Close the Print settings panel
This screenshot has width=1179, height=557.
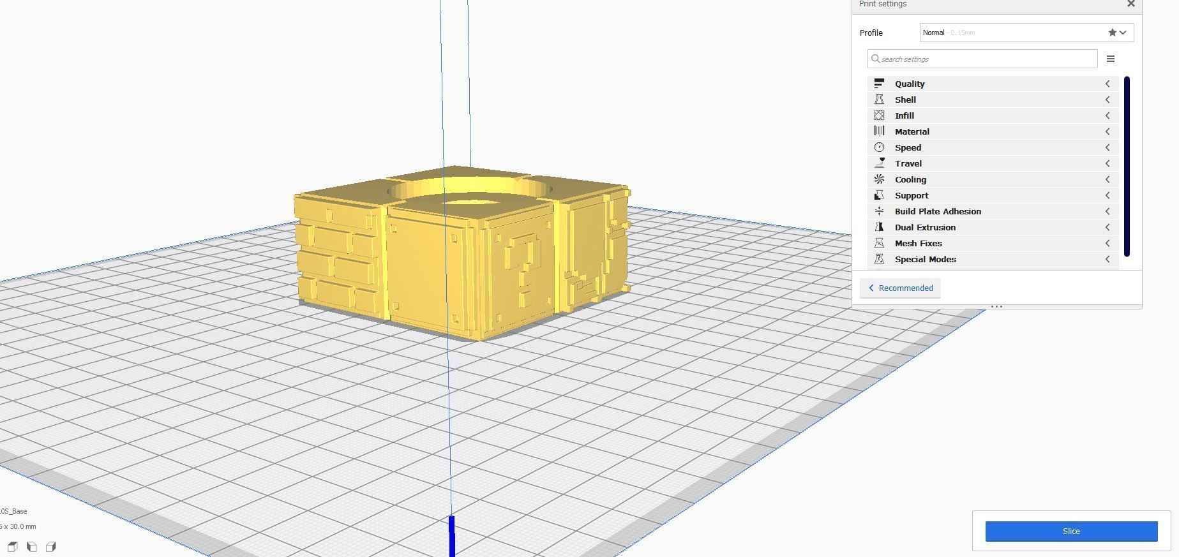pyautogui.click(x=1131, y=4)
